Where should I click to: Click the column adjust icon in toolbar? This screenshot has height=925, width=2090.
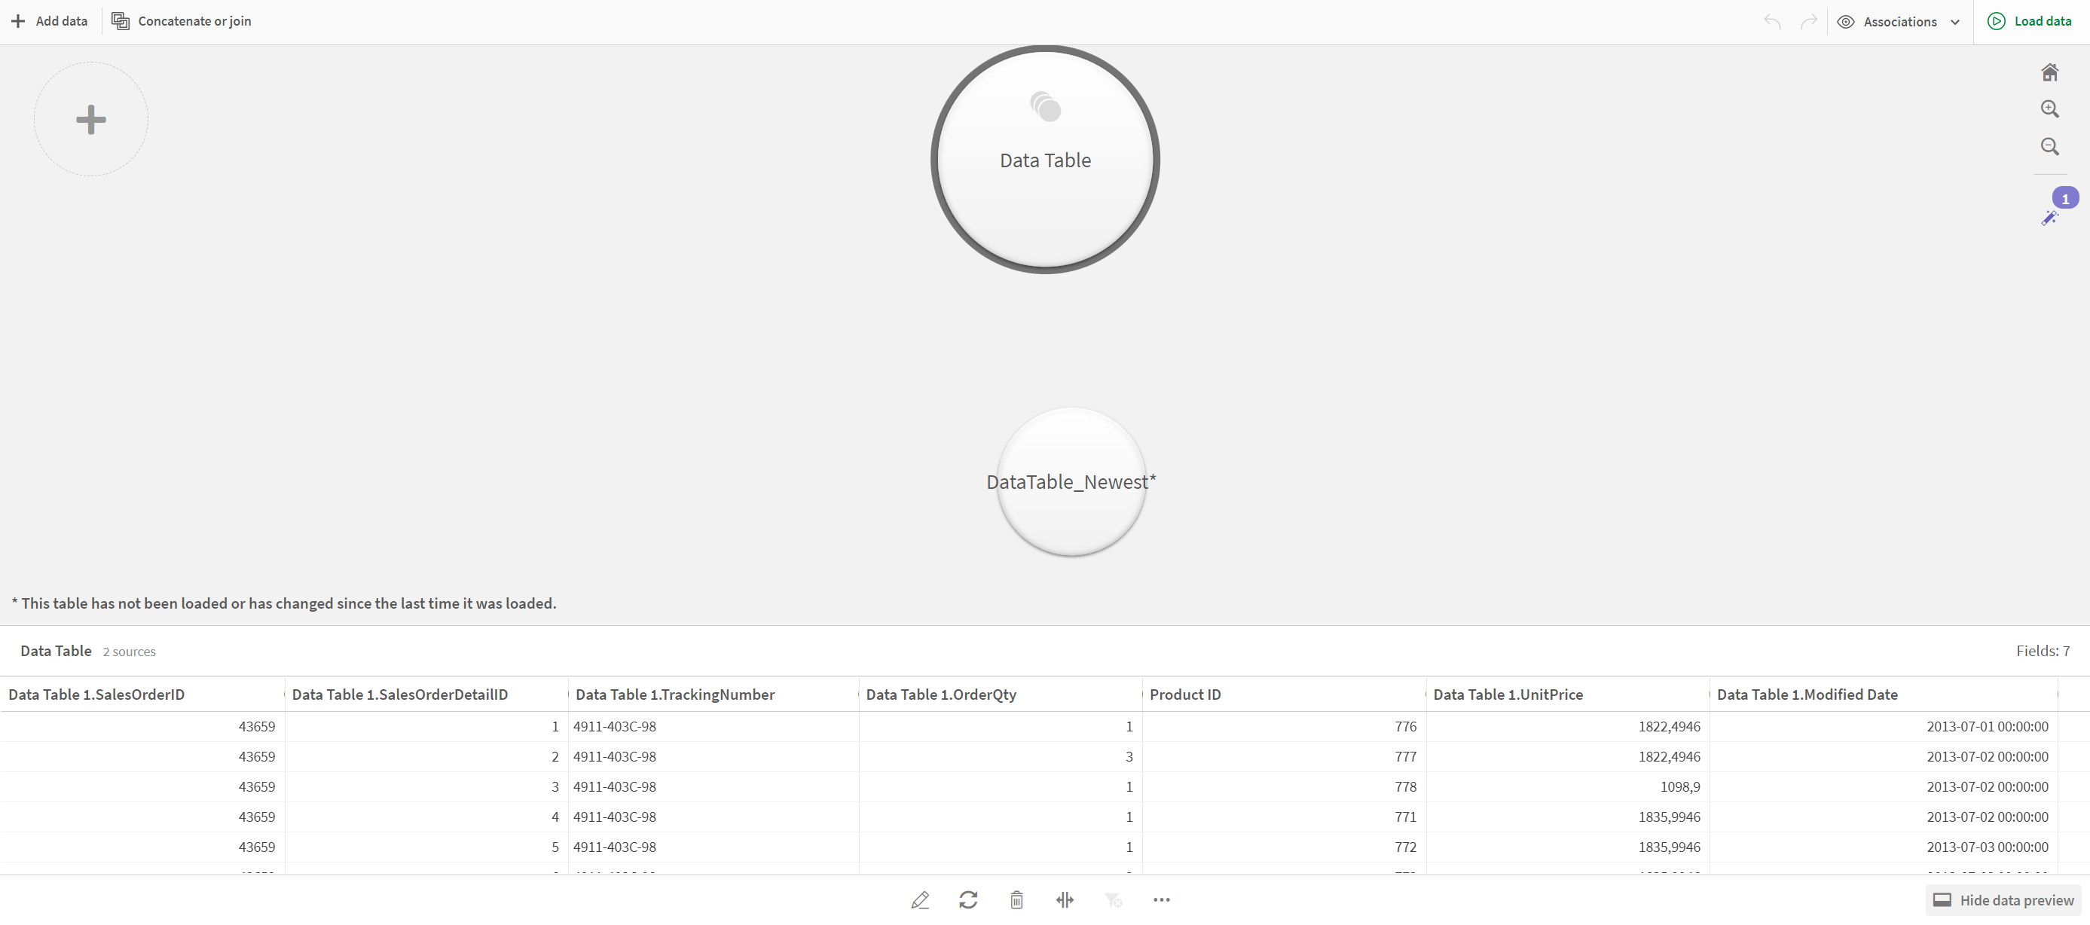click(x=1065, y=899)
